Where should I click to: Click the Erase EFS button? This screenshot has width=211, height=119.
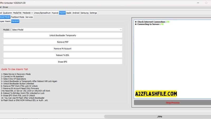click(63, 62)
